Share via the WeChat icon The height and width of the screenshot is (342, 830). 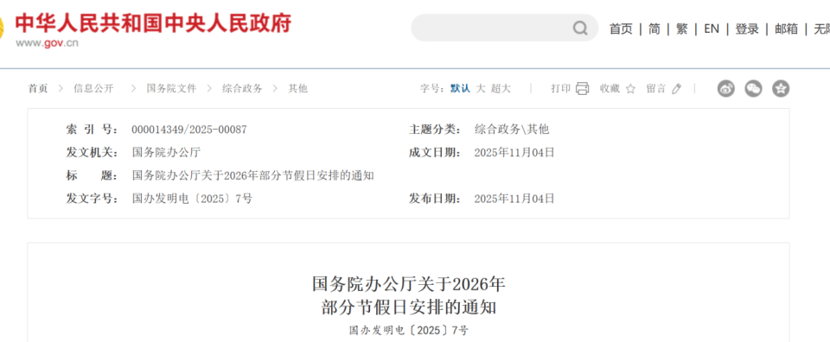tap(753, 88)
